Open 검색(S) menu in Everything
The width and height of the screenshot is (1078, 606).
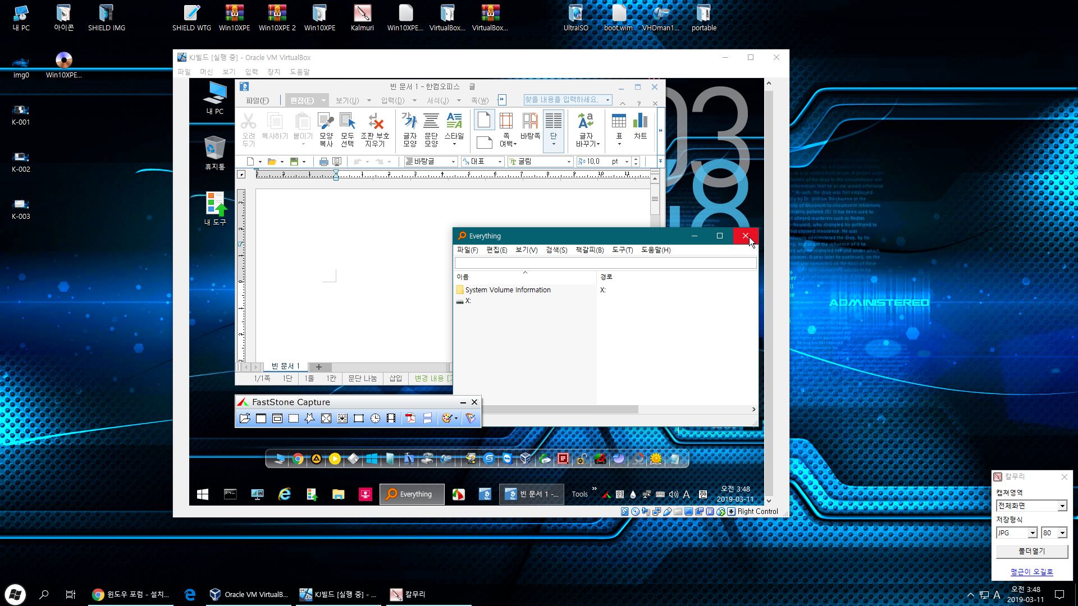point(556,250)
